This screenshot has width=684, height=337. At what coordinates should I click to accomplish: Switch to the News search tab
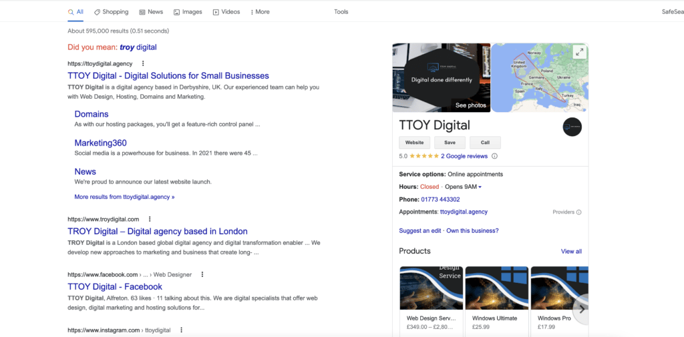tap(151, 12)
